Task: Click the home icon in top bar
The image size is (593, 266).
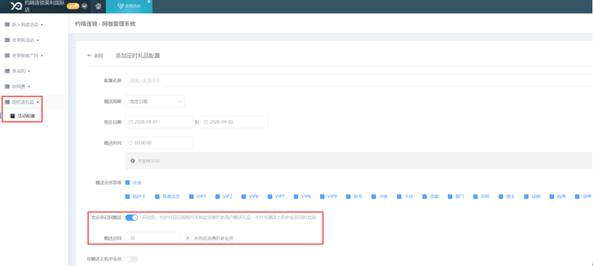Action: point(98,6)
